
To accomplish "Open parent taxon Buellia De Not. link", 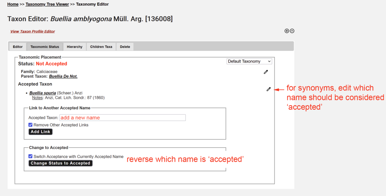I will (x=63, y=76).
